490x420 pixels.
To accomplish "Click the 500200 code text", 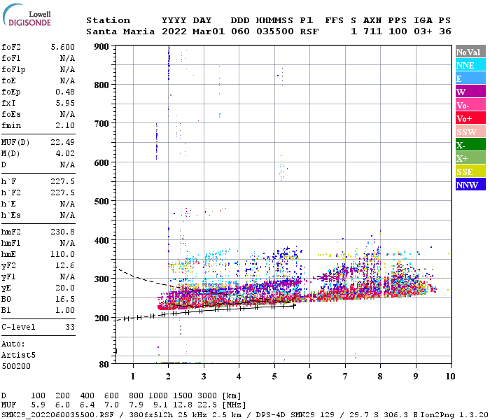I will (16, 366).
